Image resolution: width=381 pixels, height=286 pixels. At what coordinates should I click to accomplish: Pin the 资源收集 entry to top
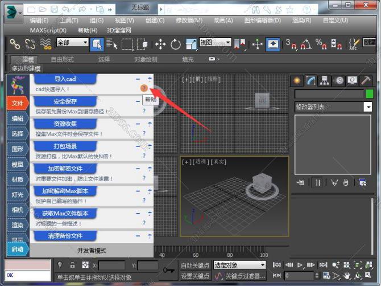tap(150, 124)
